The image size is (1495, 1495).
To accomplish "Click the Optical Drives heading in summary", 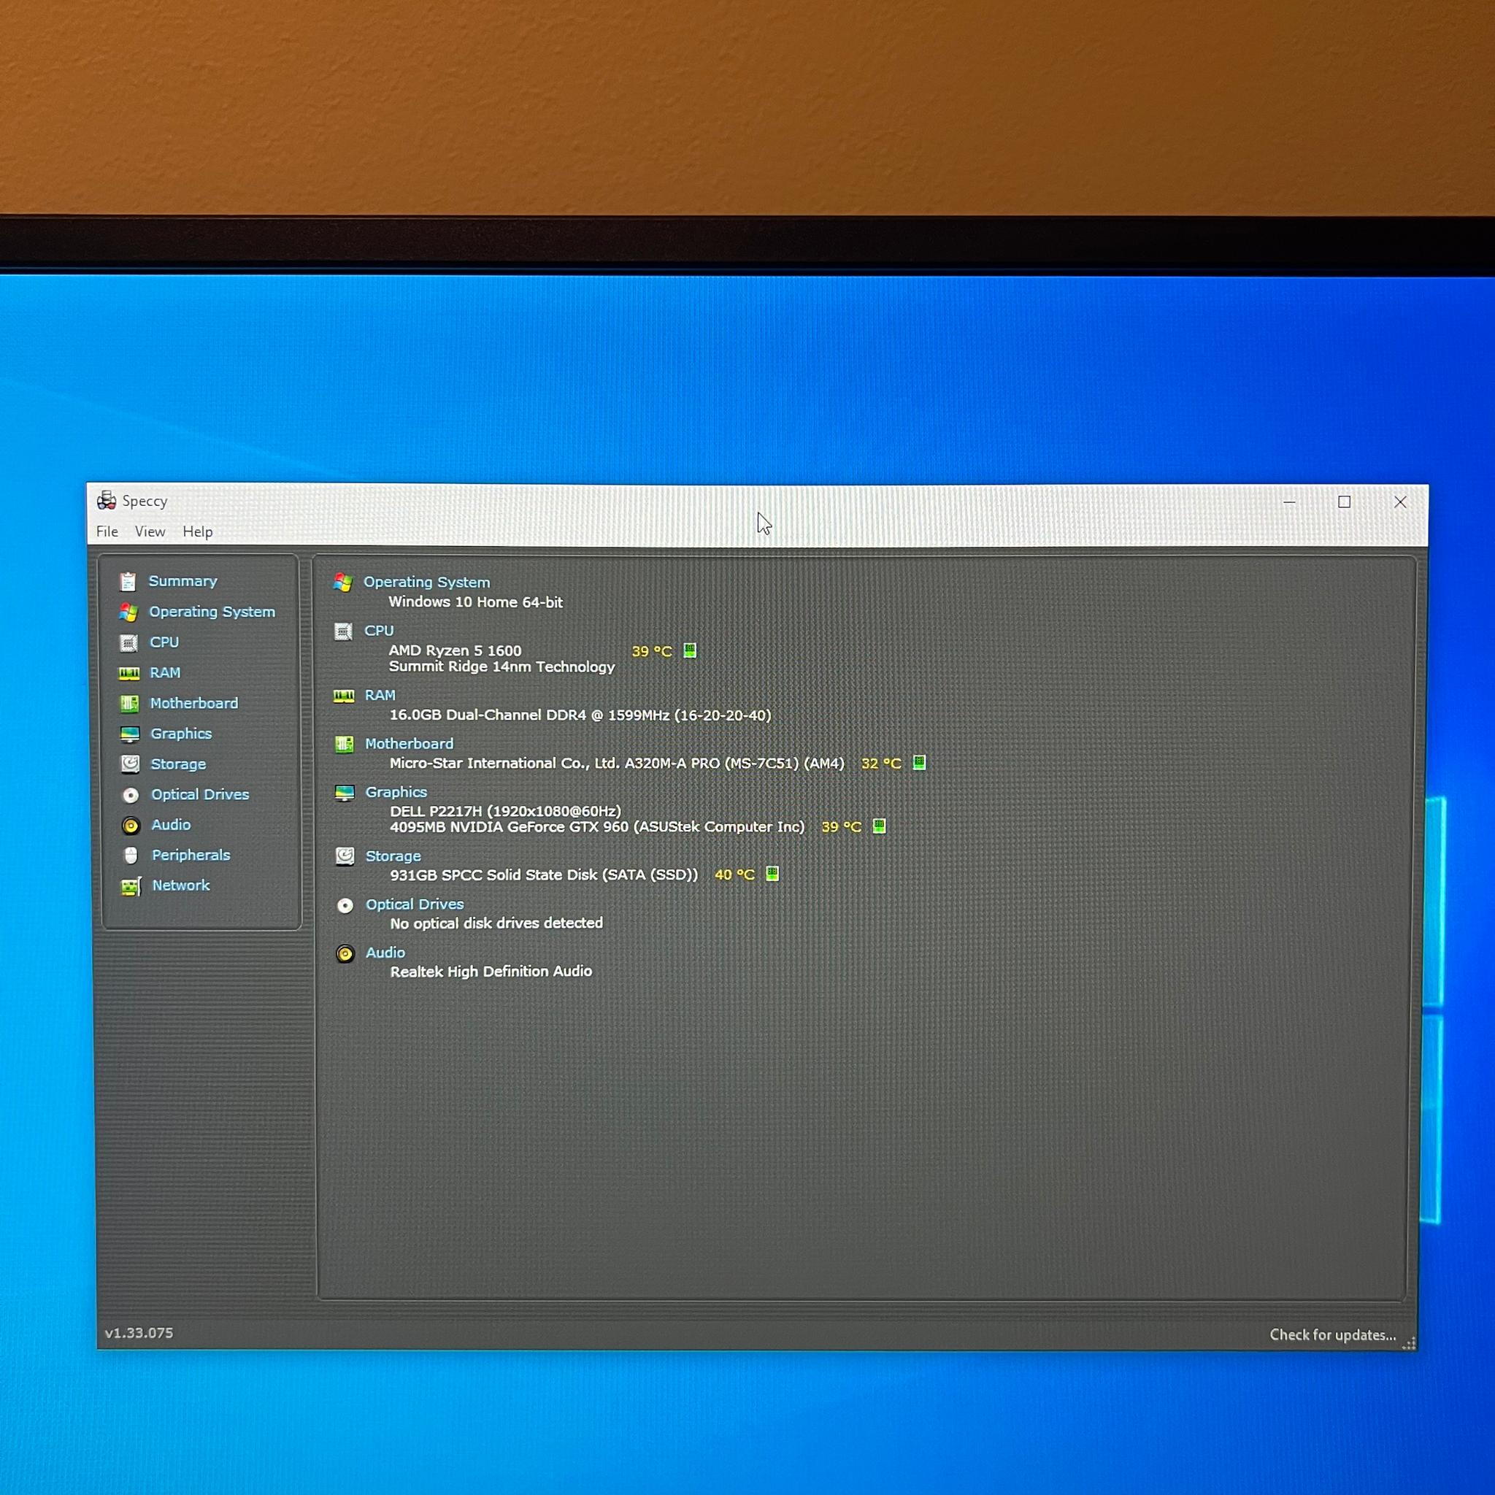I will [x=415, y=904].
